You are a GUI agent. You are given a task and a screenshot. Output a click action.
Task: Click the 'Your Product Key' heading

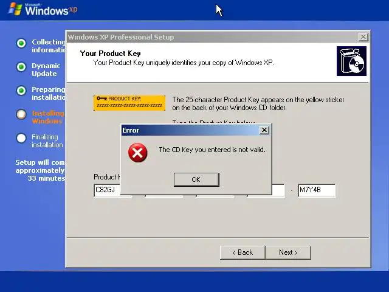[110, 54]
